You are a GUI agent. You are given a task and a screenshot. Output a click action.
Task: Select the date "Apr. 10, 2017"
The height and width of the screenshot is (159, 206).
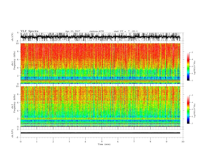tap(73, 31)
